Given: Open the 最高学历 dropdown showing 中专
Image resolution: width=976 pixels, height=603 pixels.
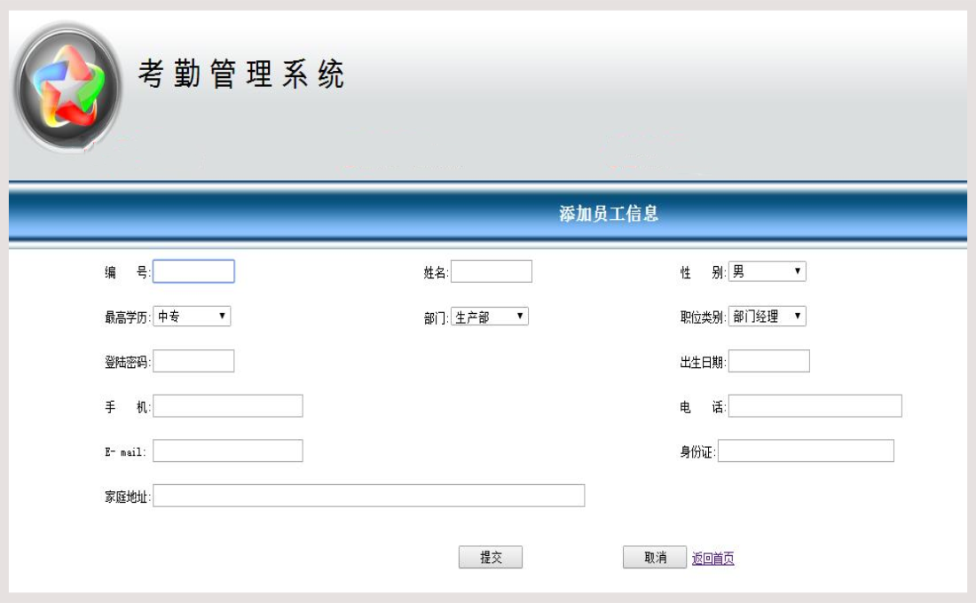Looking at the screenshot, I should (x=192, y=316).
